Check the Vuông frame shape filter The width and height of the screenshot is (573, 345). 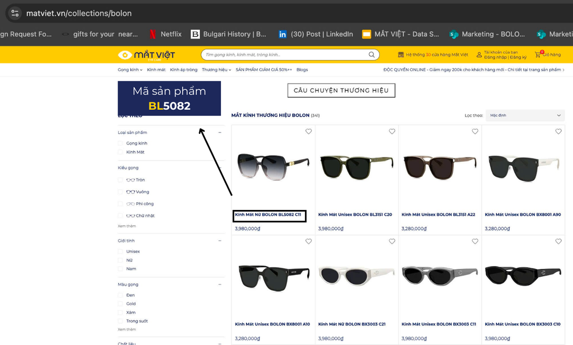120,192
